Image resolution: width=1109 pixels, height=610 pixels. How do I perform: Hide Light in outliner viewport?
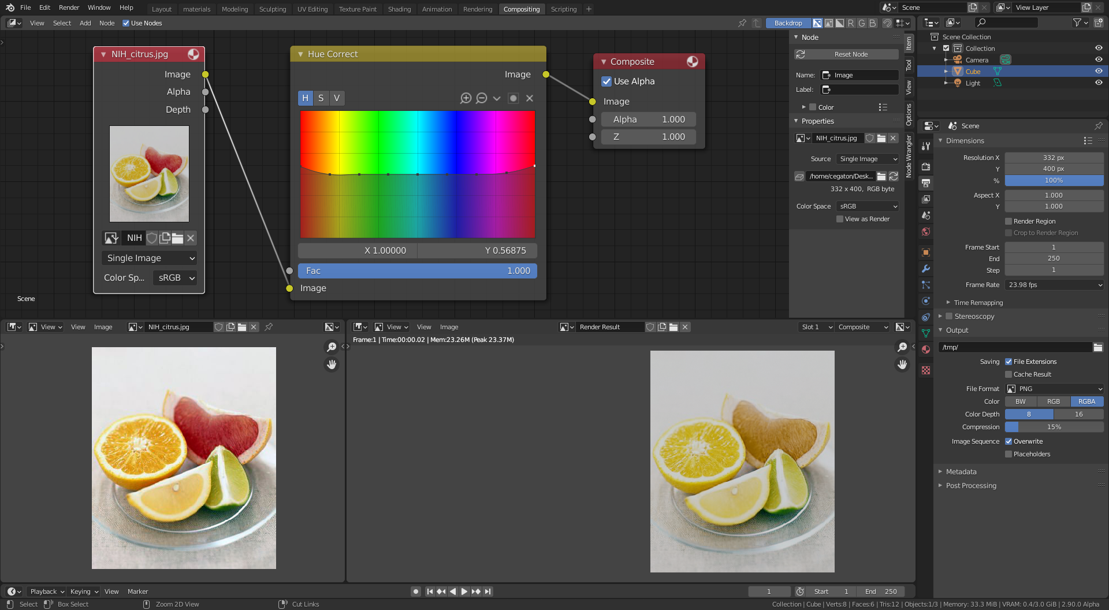coord(1099,83)
